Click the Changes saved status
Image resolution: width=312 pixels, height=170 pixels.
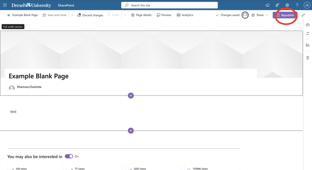228,15
